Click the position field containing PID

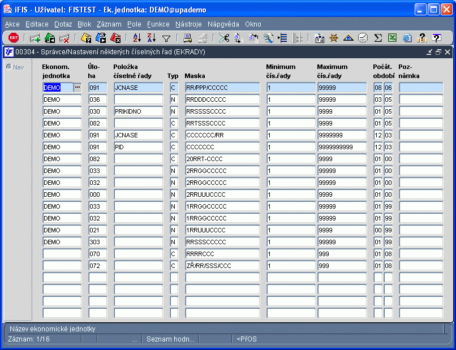coord(139,147)
